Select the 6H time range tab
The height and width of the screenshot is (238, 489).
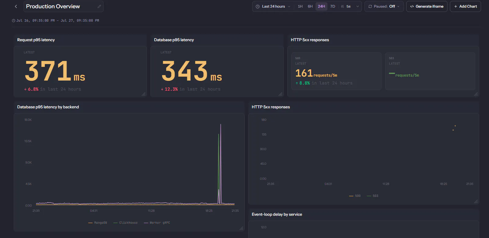point(310,6)
